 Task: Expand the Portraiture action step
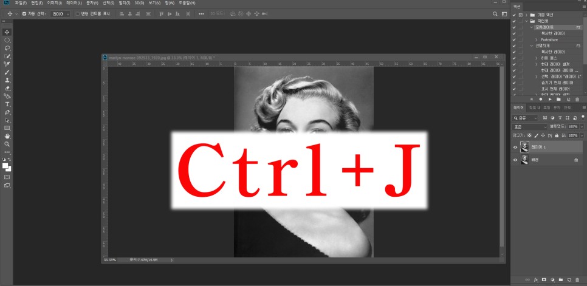coord(536,39)
